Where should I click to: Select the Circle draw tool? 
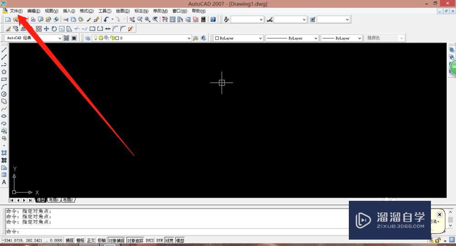coord(4,94)
